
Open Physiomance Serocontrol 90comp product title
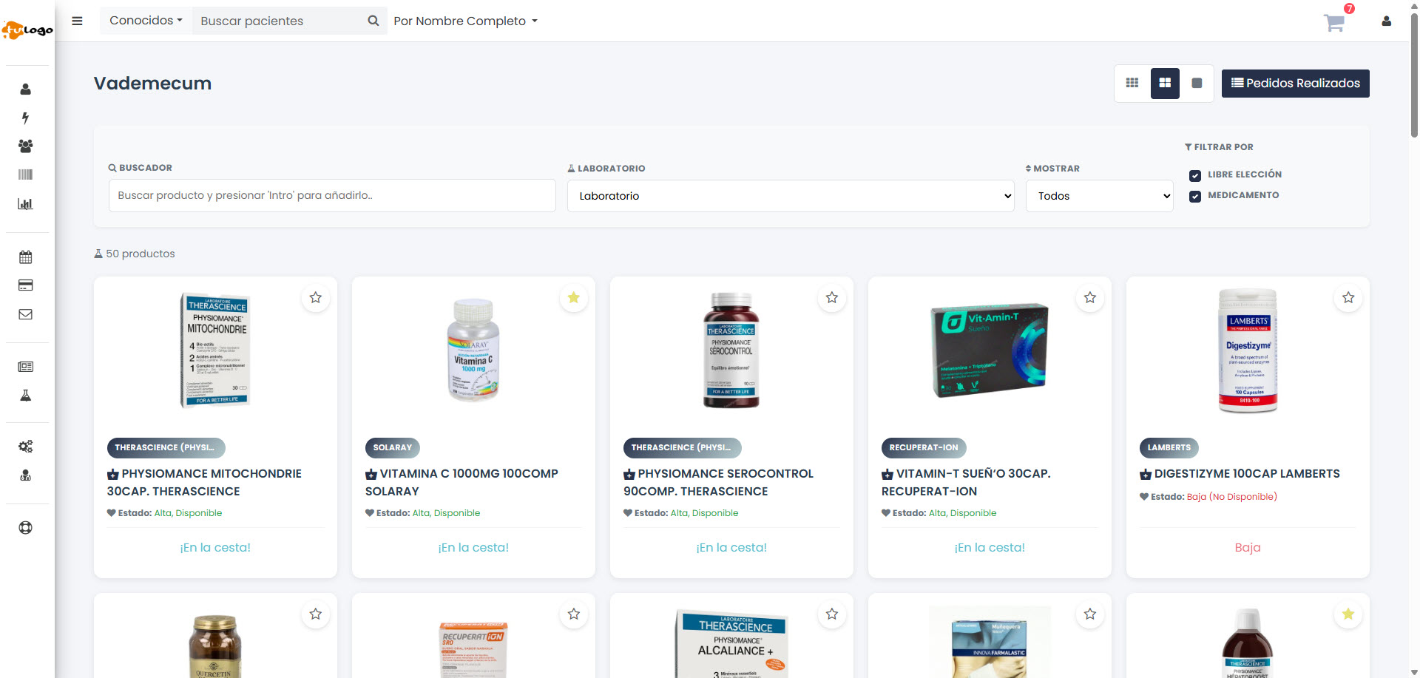point(719,483)
